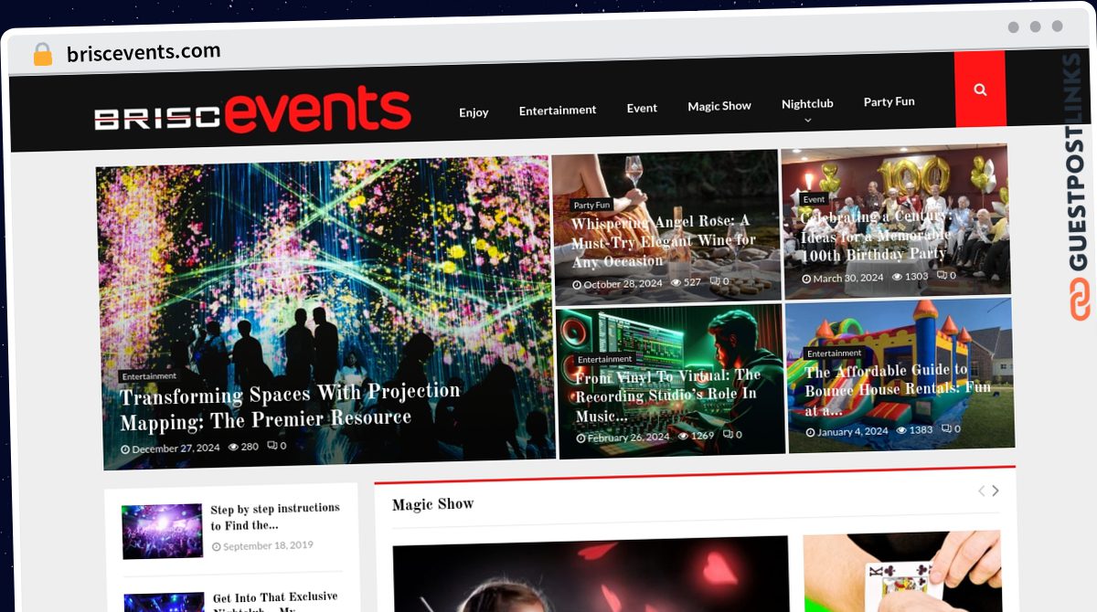
Task: Click the BriscEvents site logo
Action: pyautogui.click(x=252, y=111)
